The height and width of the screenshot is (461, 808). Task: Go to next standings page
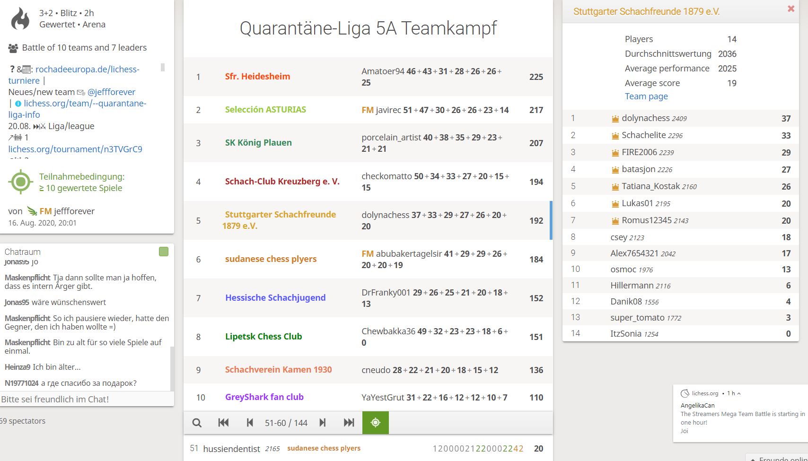click(x=323, y=423)
